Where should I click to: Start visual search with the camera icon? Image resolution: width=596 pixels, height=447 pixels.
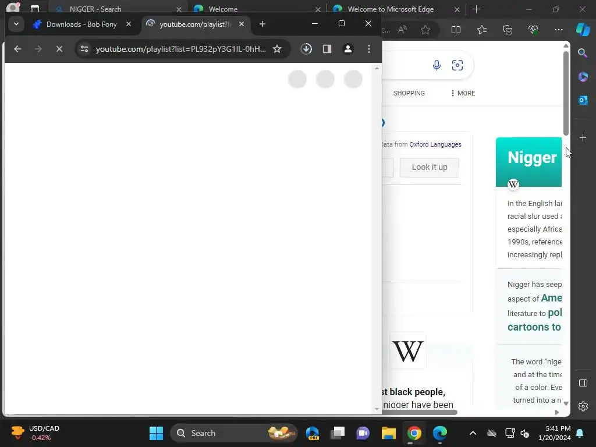point(457,65)
